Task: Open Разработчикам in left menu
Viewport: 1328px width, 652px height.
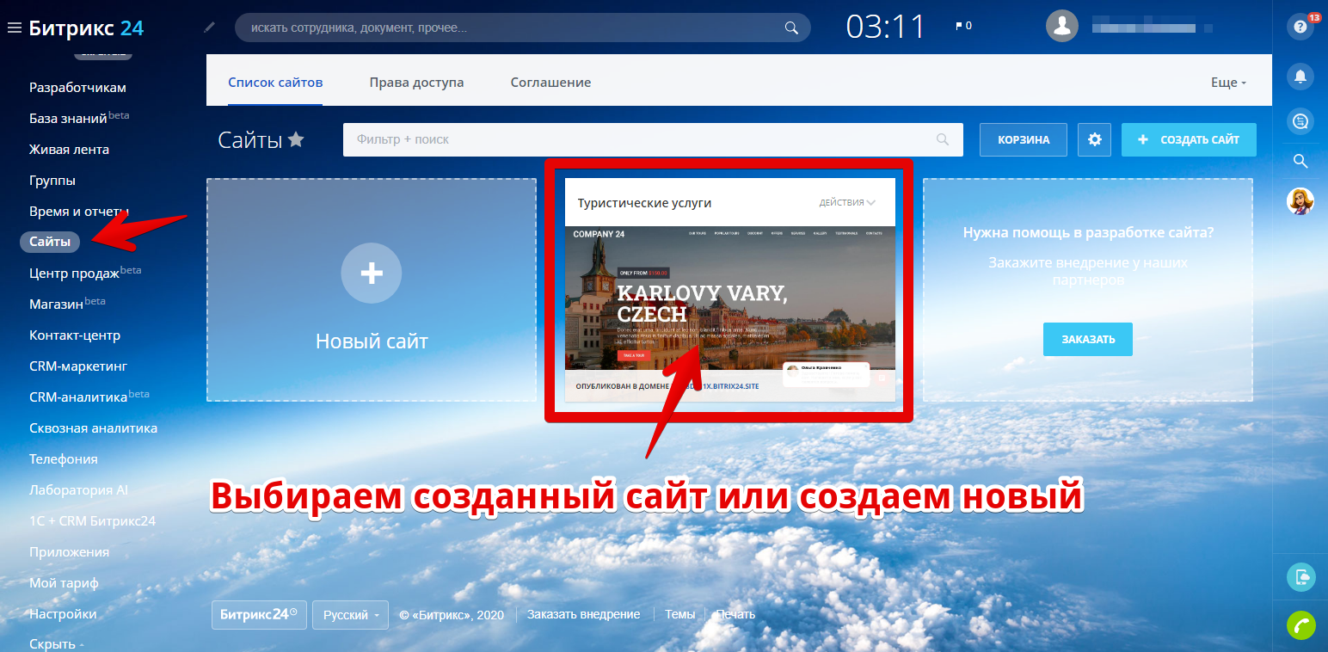Action: [77, 88]
